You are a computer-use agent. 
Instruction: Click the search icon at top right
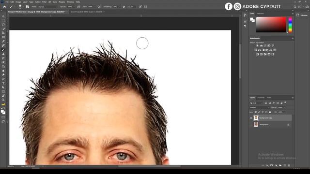(295, 7)
